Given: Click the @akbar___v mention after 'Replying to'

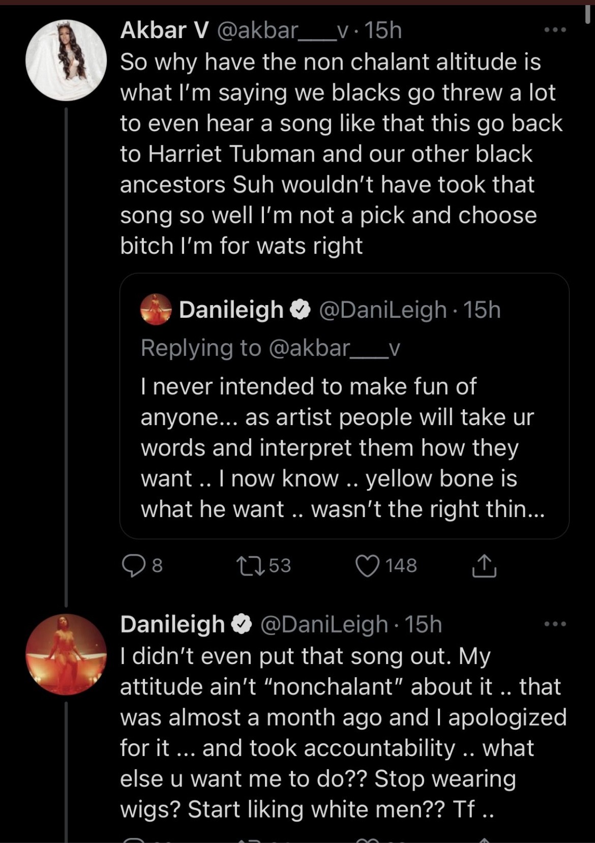Looking at the screenshot, I should coord(334,348).
